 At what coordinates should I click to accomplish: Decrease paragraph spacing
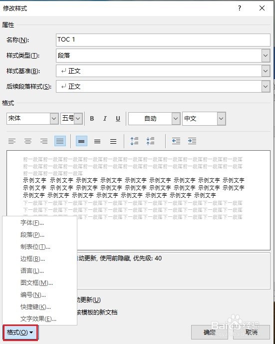150,141
